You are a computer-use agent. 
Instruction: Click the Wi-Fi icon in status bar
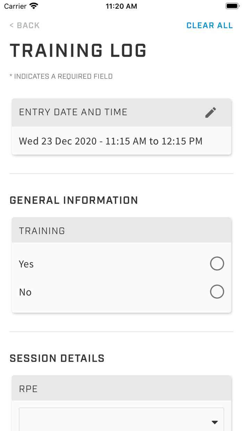point(34,6)
